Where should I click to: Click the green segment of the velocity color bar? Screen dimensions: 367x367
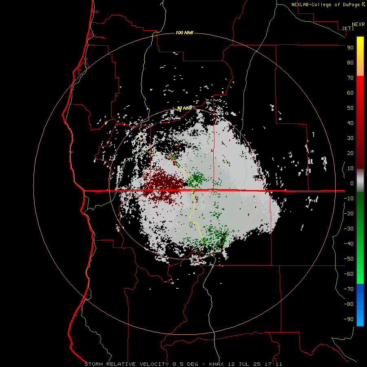point(360,238)
